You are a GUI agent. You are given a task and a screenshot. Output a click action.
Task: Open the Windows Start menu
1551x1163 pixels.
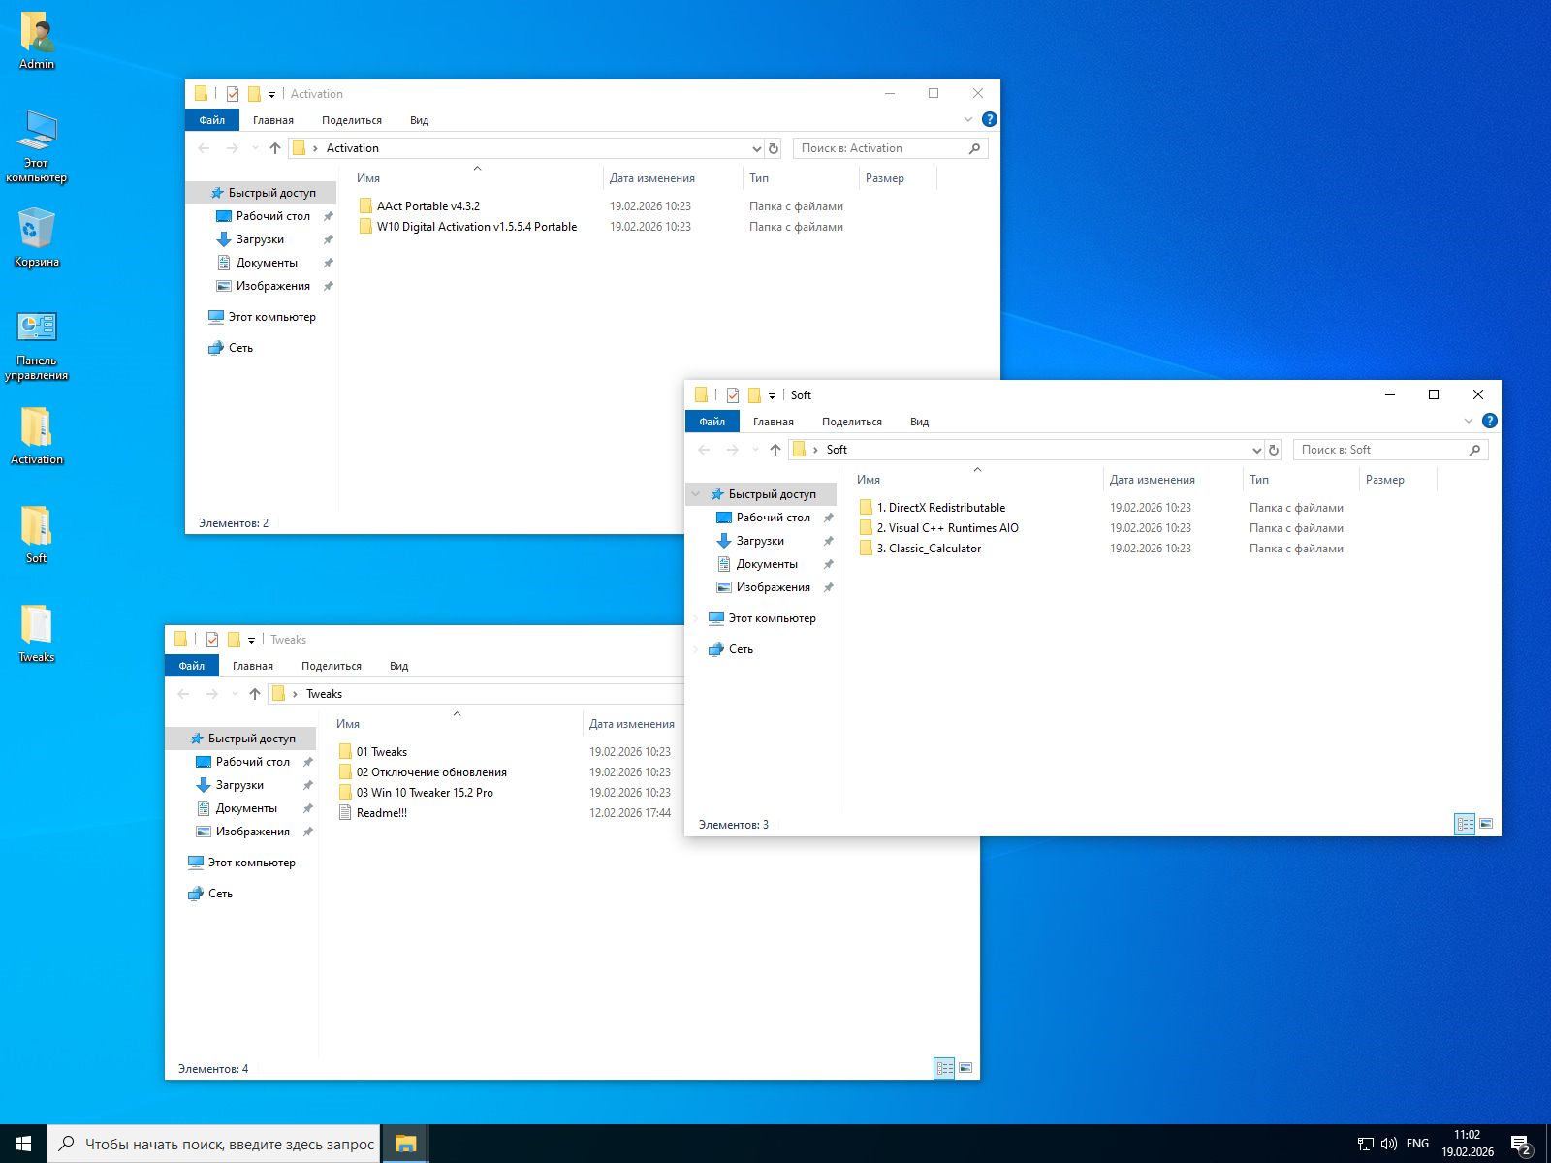coord(23,1144)
